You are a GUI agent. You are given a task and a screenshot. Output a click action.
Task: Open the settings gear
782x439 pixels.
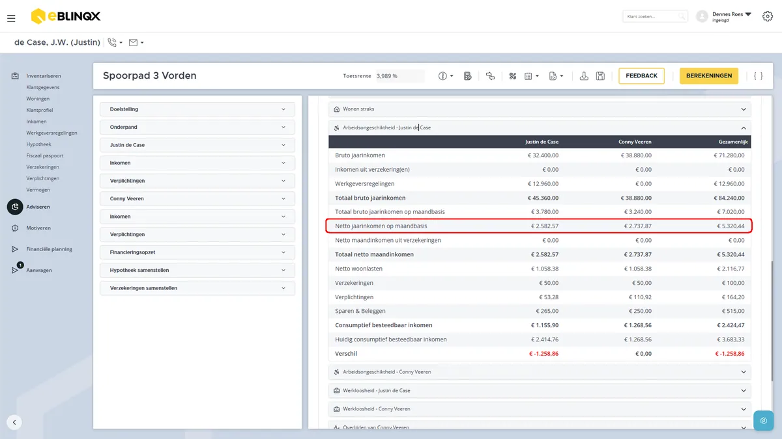pyautogui.click(x=767, y=16)
